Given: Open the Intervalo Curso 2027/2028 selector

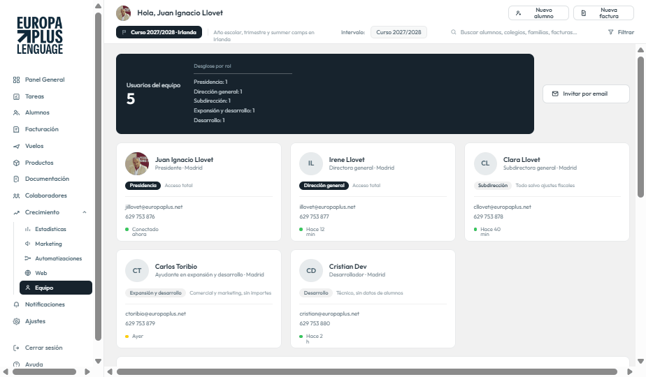Looking at the screenshot, I should [x=399, y=32].
